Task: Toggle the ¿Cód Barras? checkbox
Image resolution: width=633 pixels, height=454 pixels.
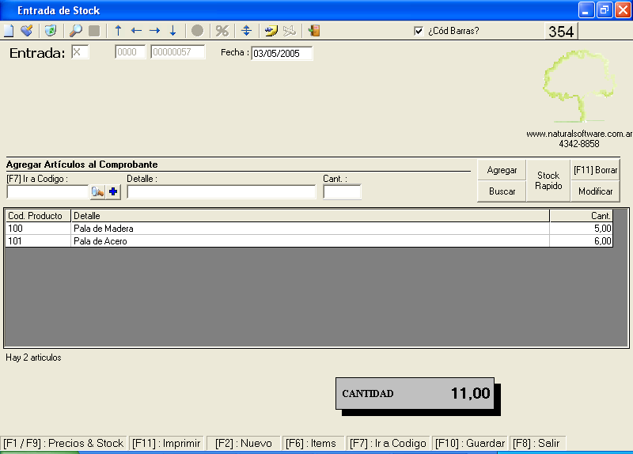Action: (419, 31)
